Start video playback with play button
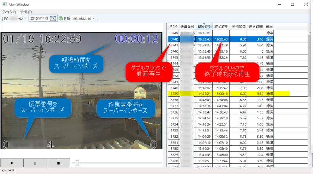Screen dimensions: 313x174 click(x=12, y=163)
